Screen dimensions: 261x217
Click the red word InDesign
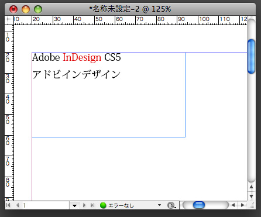pos(82,58)
